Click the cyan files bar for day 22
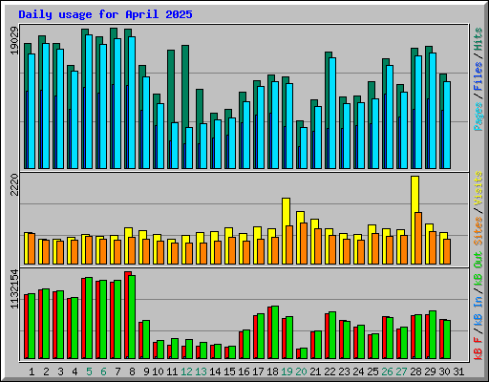 332,113
